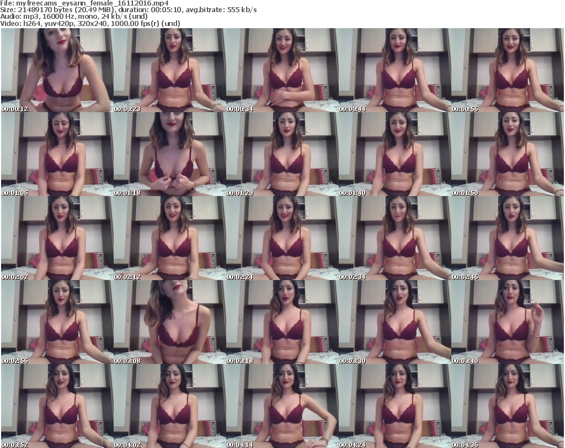Open the frame labeled 00:03:30

tap(395, 322)
